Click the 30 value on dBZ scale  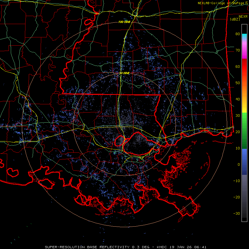click(x=238, y=116)
